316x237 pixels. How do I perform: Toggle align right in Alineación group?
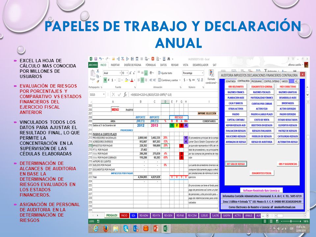pyautogui.click(x=146, y=80)
